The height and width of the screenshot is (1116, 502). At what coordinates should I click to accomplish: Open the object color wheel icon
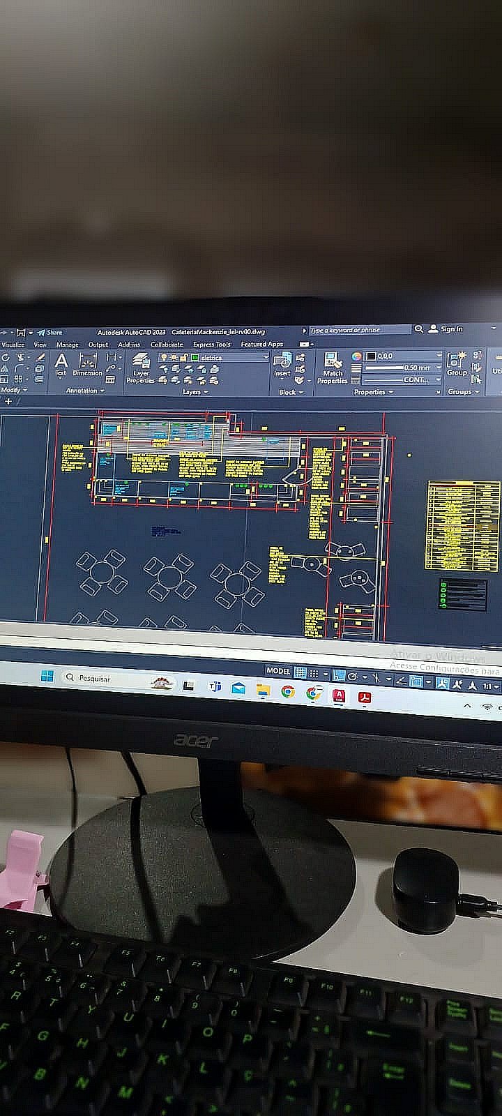click(x=357, y=356)
